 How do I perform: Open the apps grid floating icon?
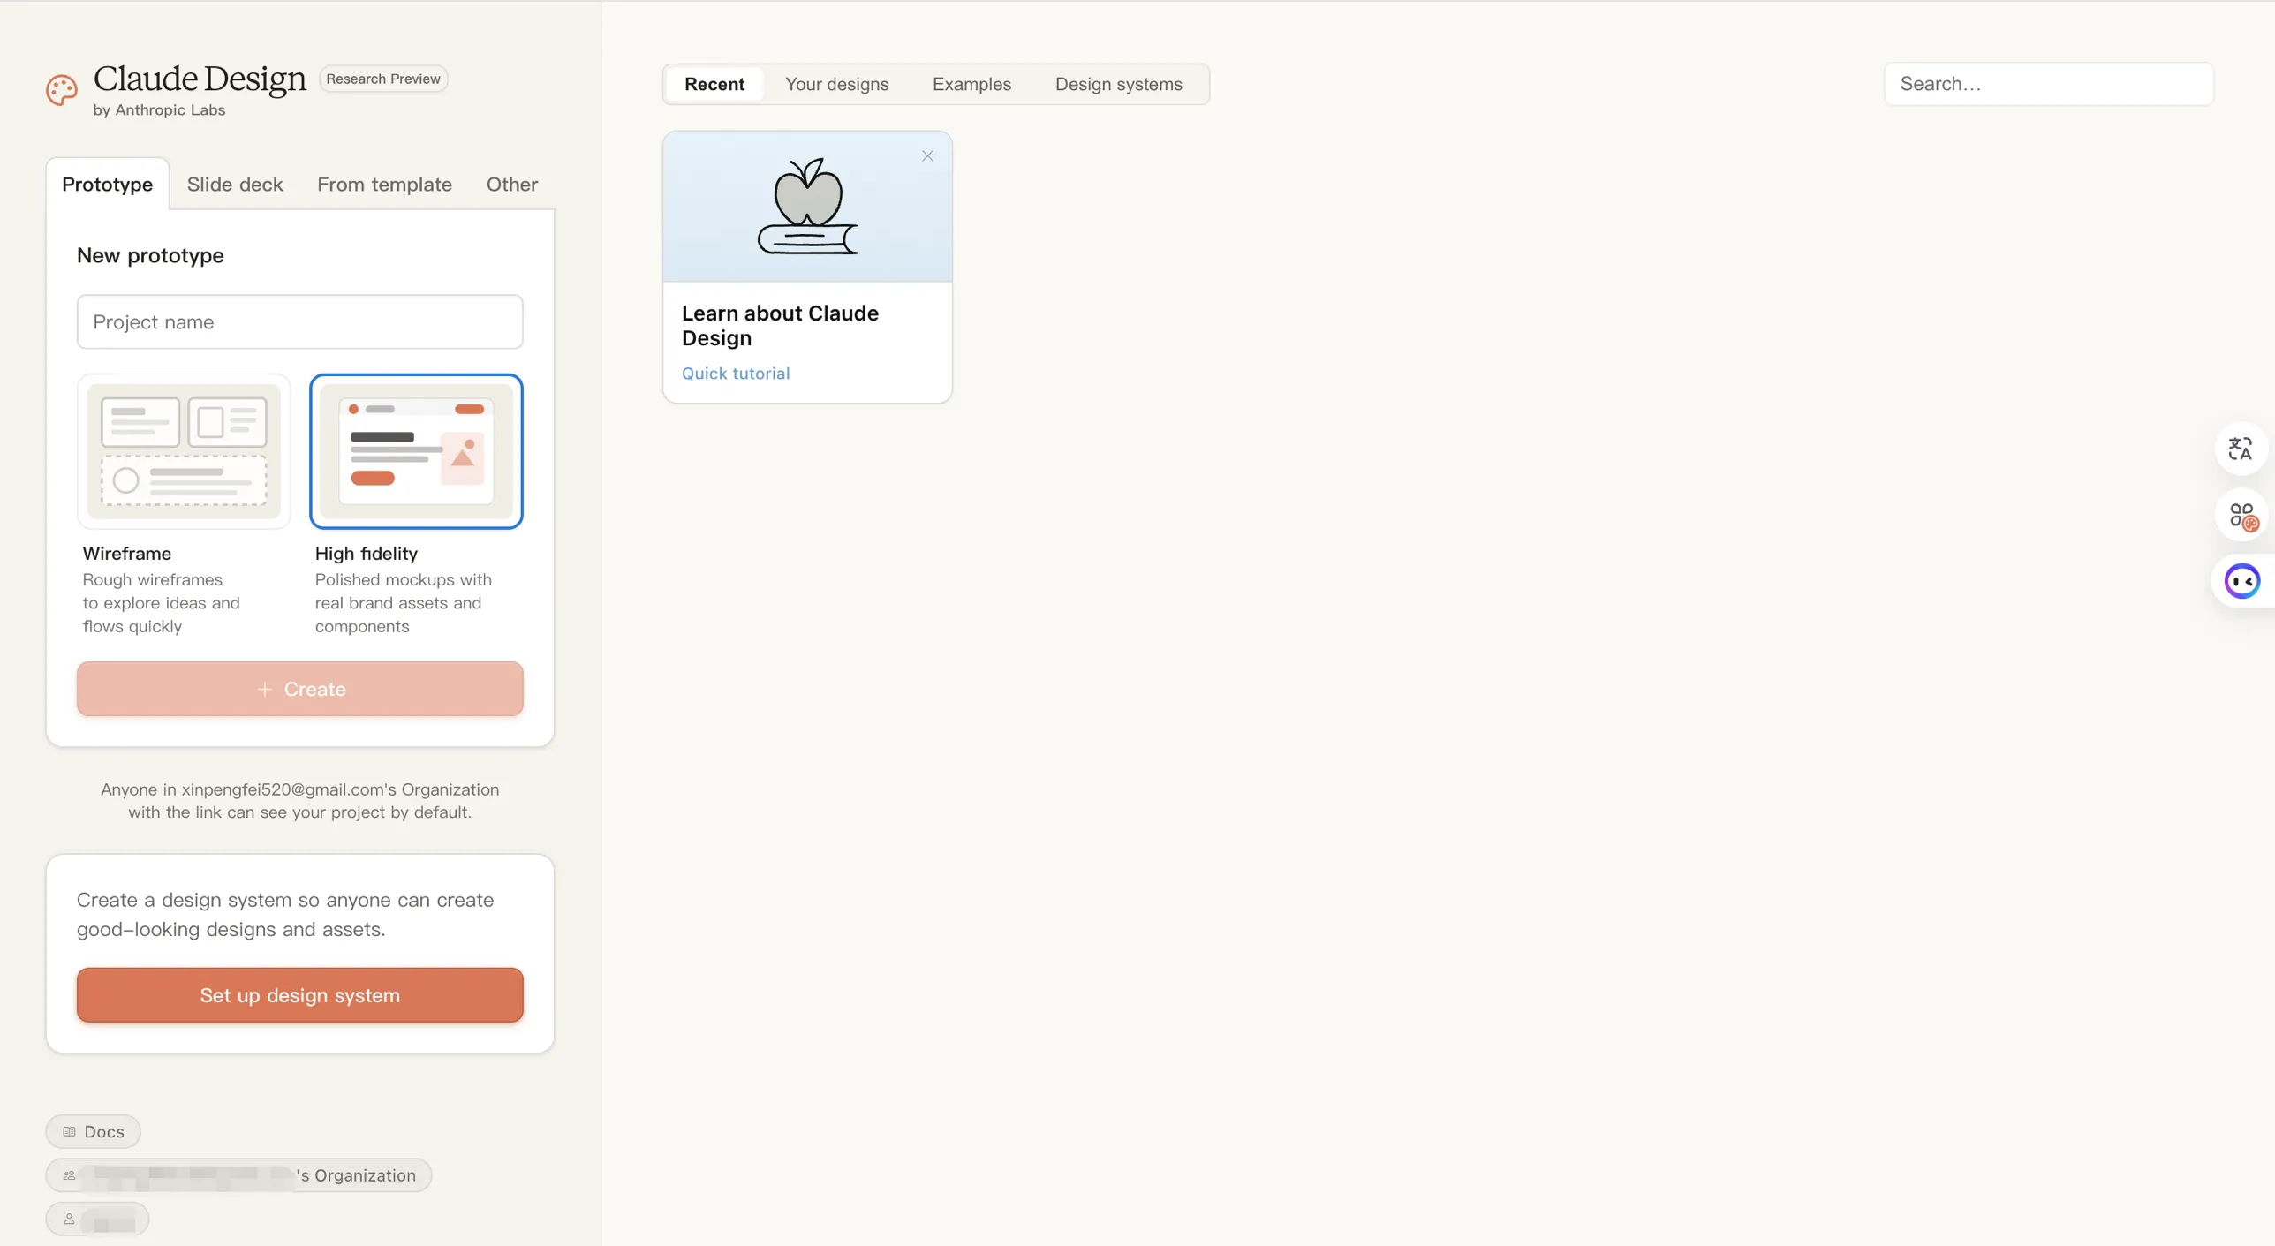click(2241, 515)
